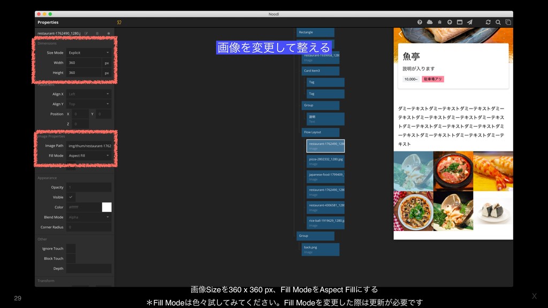This screenshot has width=548, height=308.
Task: Click the circular upload arrow icon
Action: (x=450, y=22)
